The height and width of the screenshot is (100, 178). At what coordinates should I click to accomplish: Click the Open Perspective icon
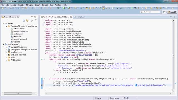164,12
